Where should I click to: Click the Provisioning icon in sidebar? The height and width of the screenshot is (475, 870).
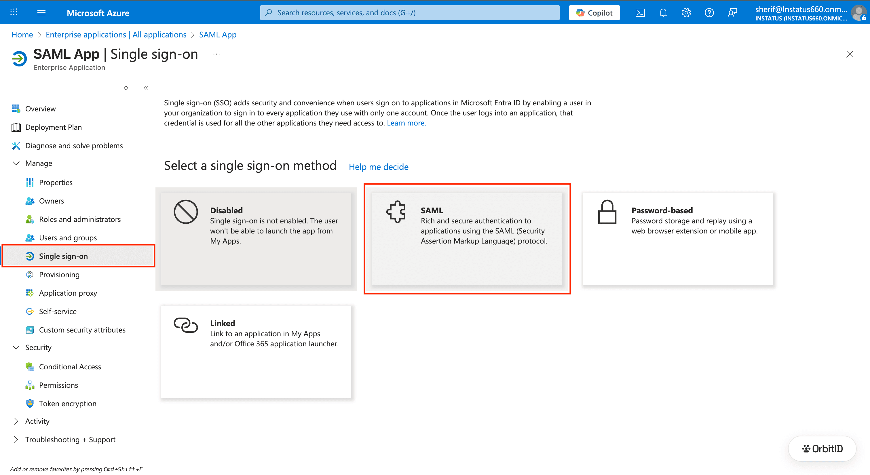tap(30, 274)
